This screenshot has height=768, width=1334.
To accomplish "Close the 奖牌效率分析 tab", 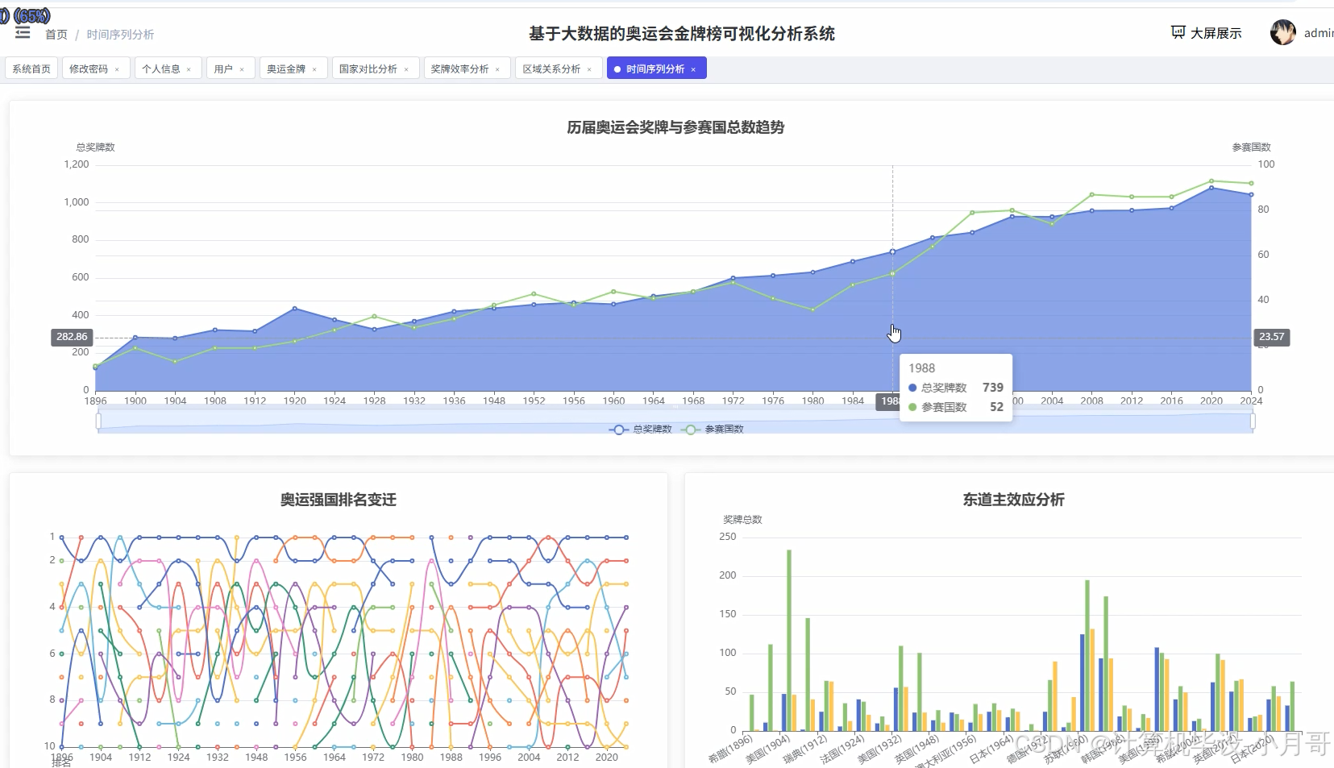I will (497, 69).
